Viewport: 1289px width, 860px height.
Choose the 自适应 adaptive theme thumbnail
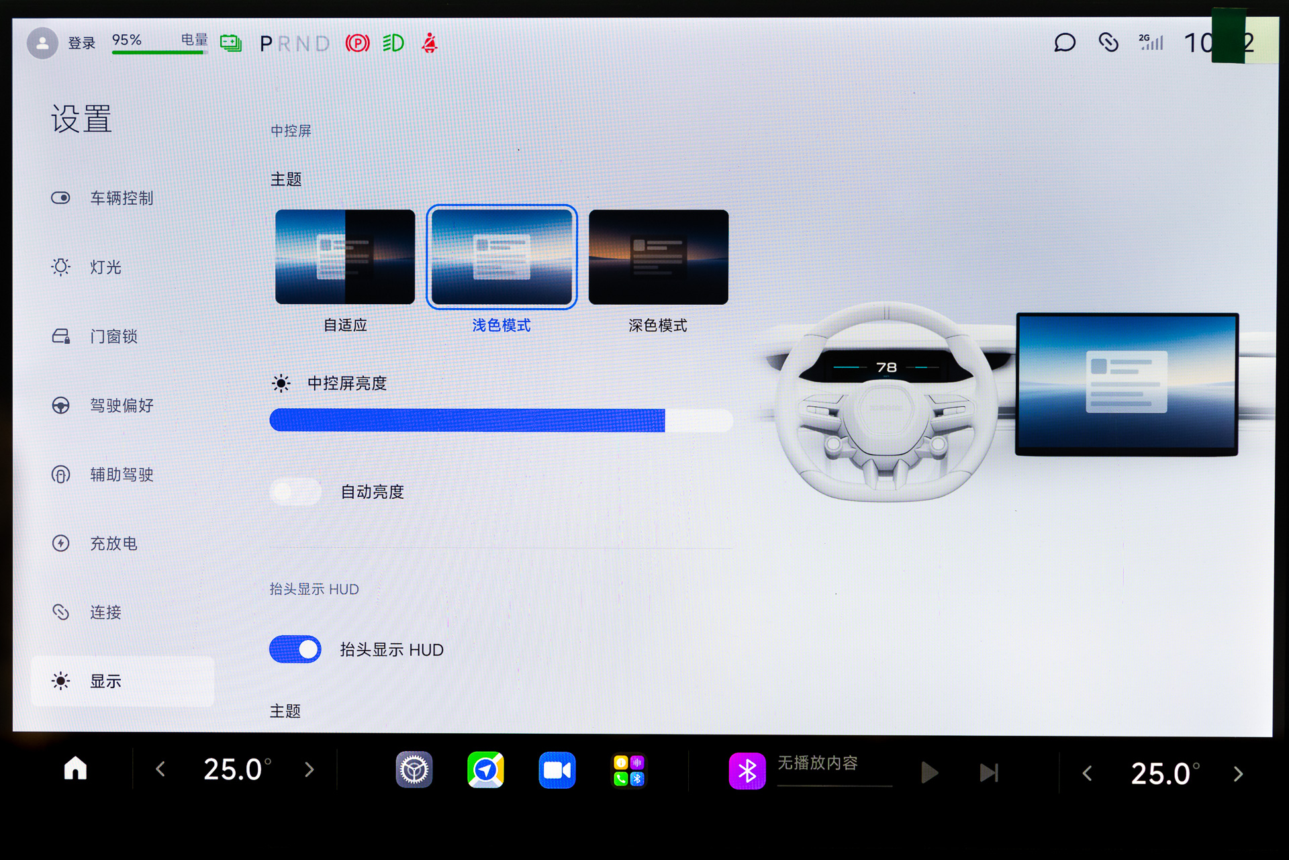[345, 257]
